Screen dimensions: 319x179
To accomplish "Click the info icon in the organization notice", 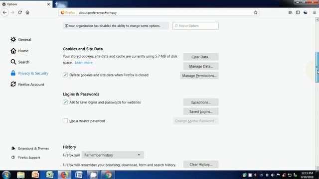I will 66,26.
